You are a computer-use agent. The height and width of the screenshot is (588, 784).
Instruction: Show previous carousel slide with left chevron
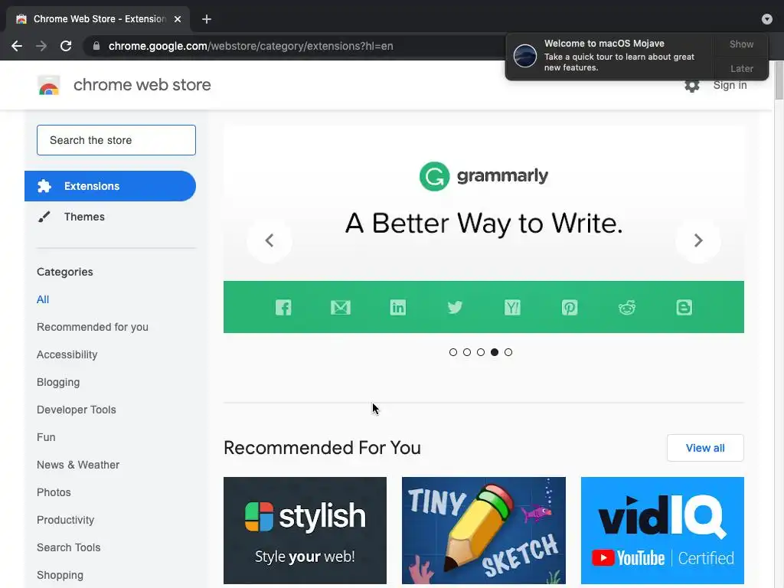tap(269, 240)
